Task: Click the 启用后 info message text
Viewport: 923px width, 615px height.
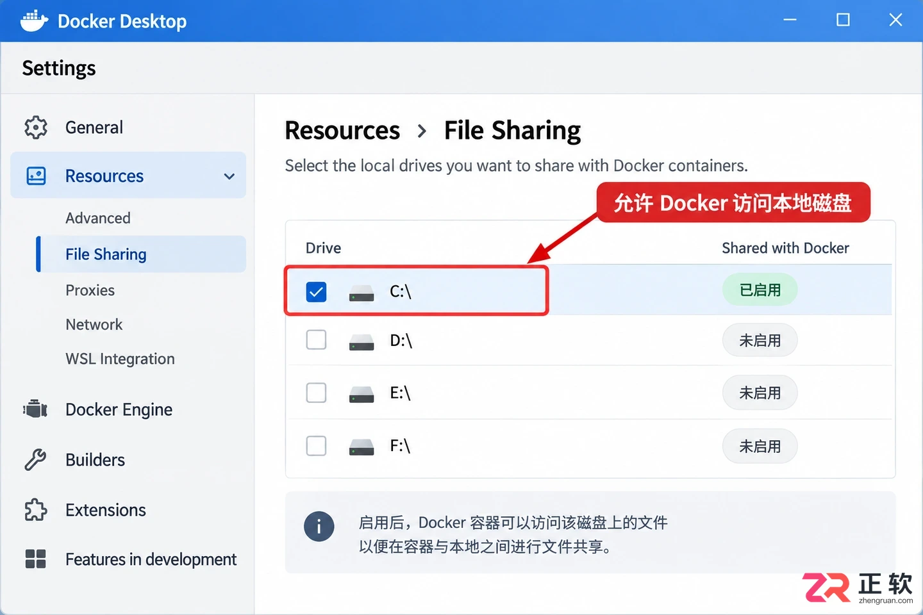Action: 513,534
